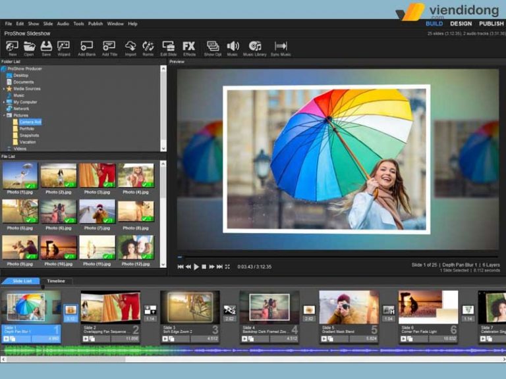The width and height of the screenshot is (506, 379).
Task: Launch the Wizard tool
Action: click(x=63, y=49)
